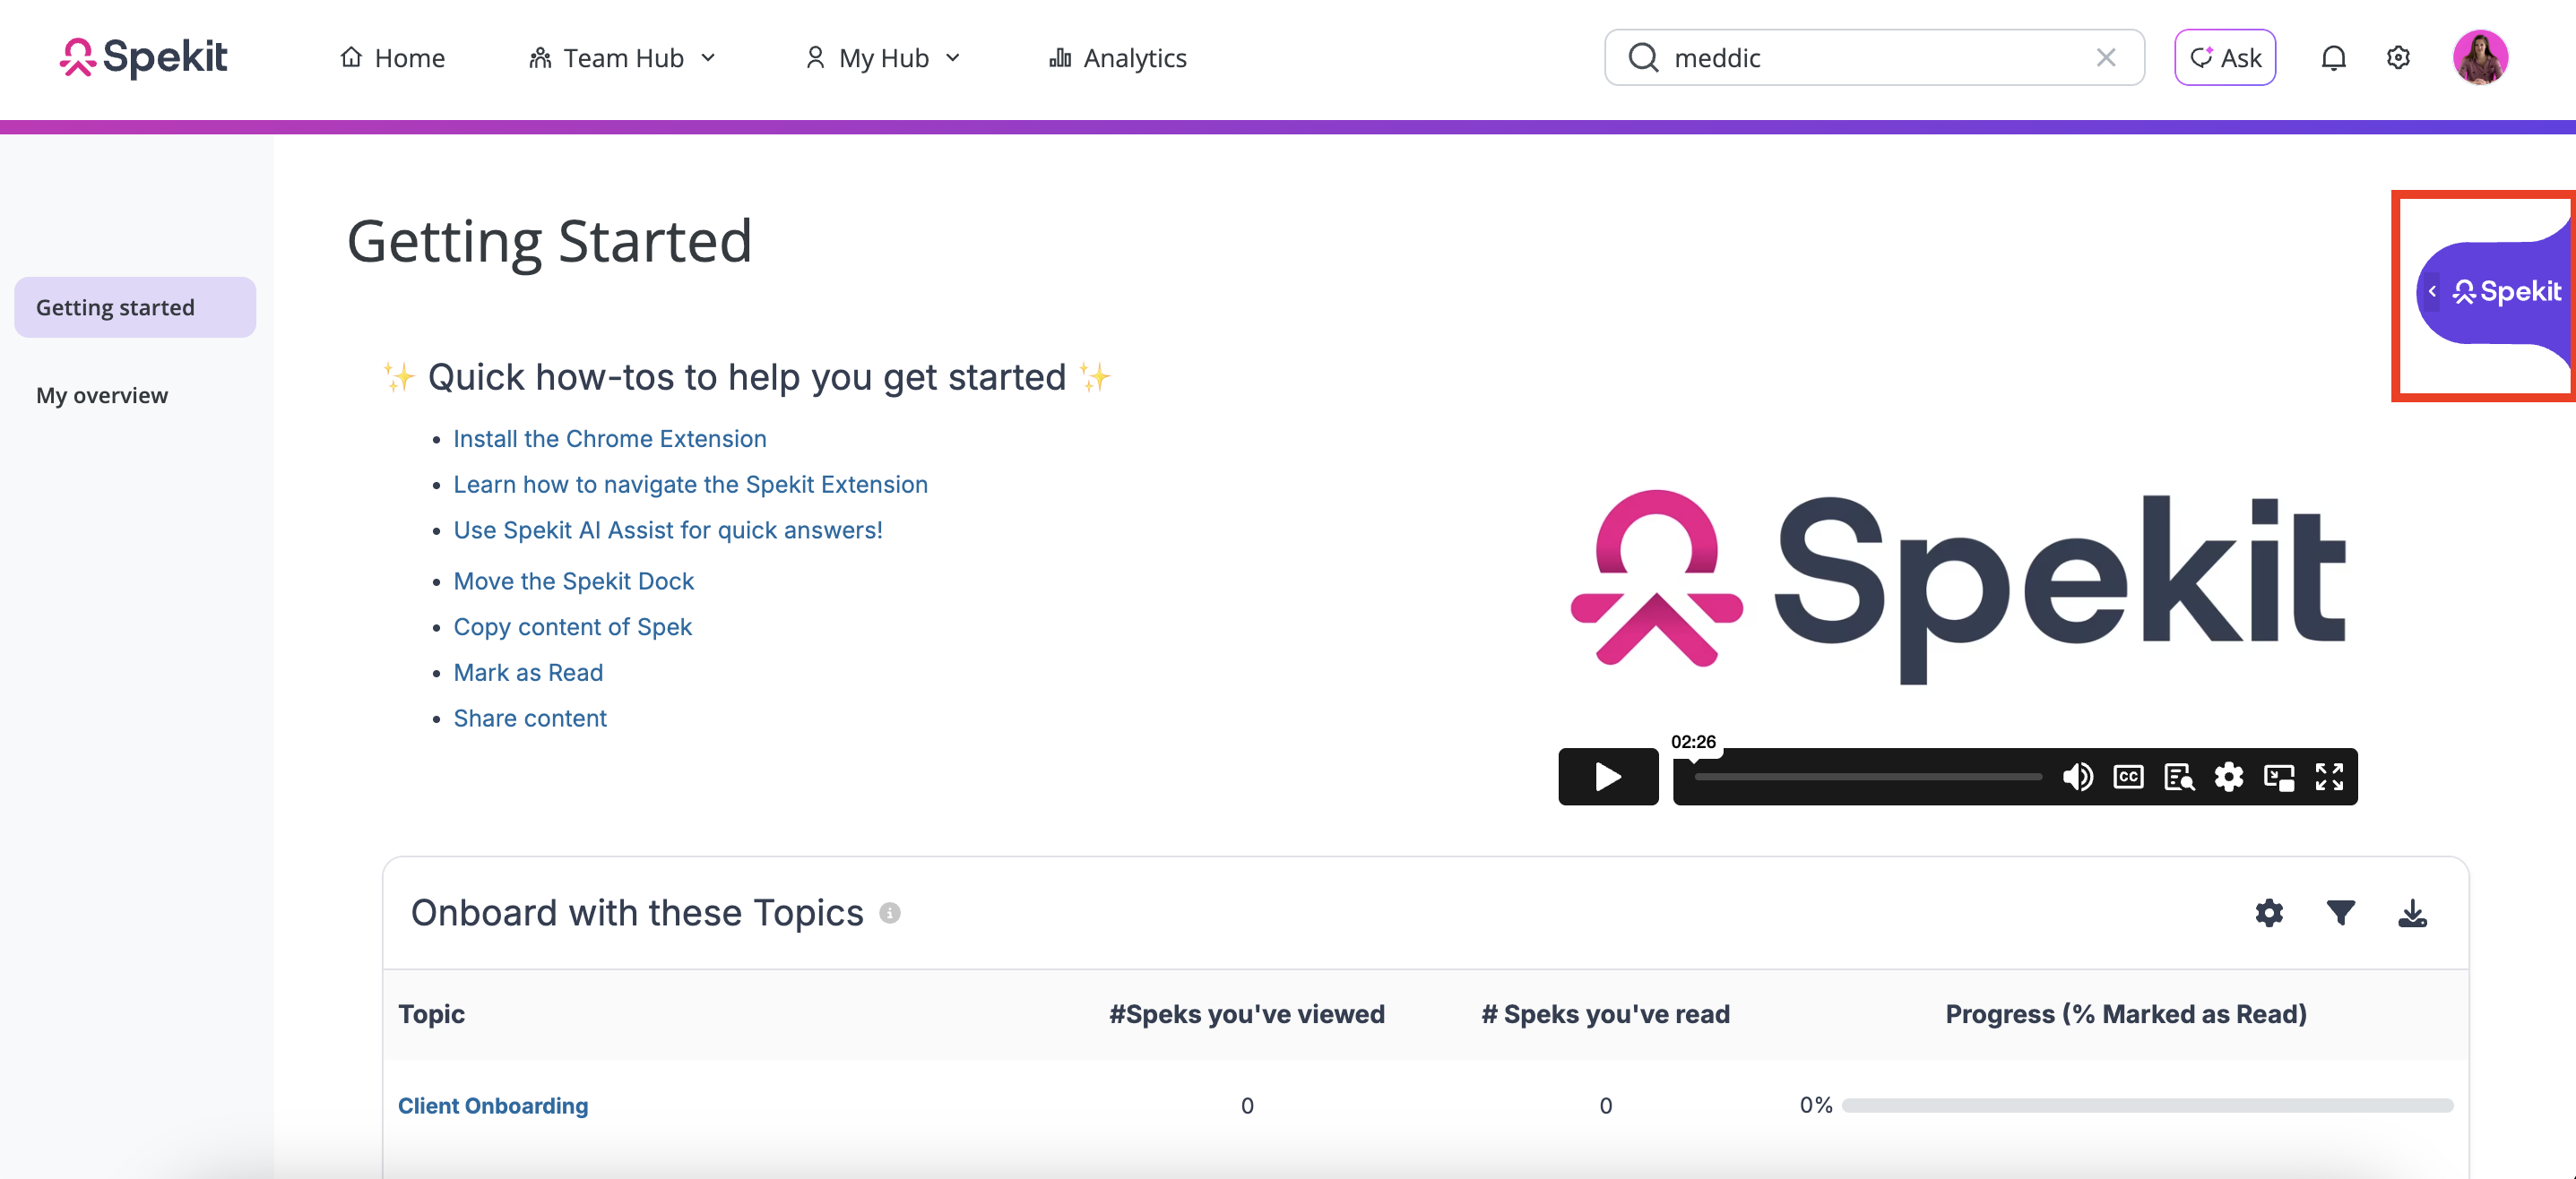Open the Ask AI assistant button
The height and width of the screenshot is (1179, 2576).
pos(2224,57)
